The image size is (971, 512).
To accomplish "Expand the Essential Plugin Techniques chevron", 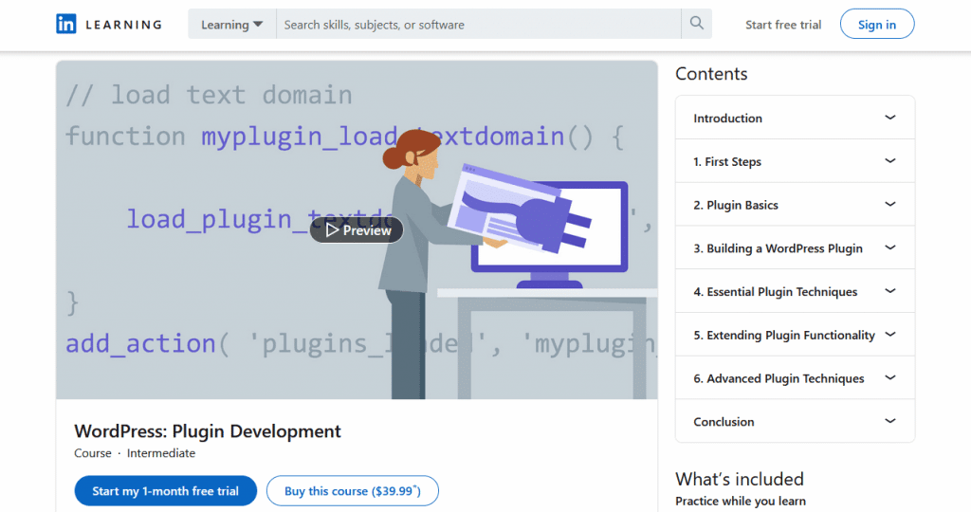I will 889,291.
